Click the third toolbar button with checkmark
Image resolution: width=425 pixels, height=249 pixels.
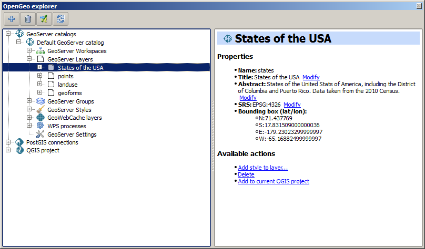pyautogui.click(x=45, y=19)
